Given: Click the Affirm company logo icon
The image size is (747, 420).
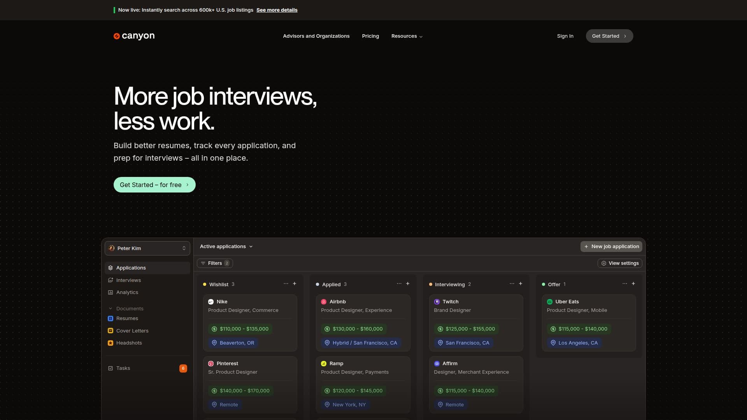Looking at the screenshot, I should [437, 364].
